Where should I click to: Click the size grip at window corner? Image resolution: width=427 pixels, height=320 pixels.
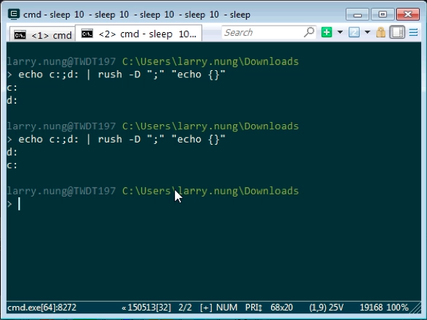[415, 308]
